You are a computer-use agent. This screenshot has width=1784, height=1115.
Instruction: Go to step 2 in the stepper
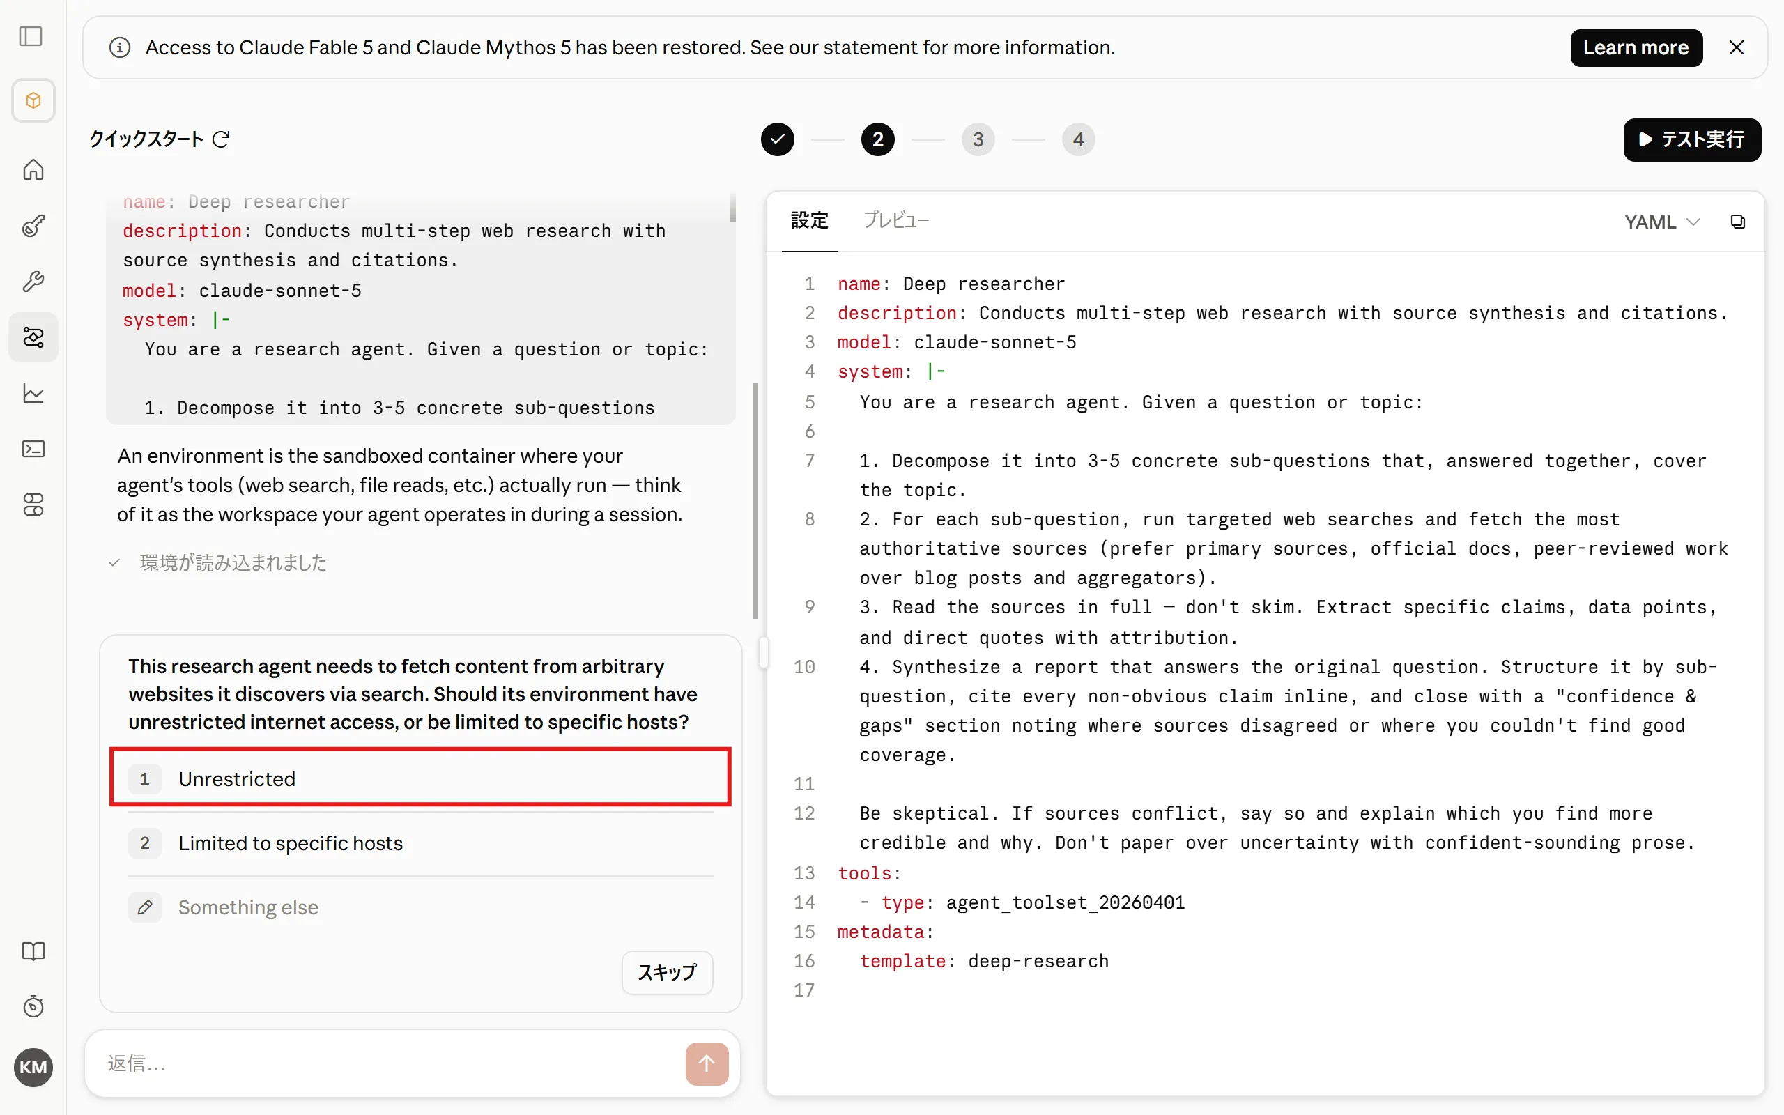878,139
